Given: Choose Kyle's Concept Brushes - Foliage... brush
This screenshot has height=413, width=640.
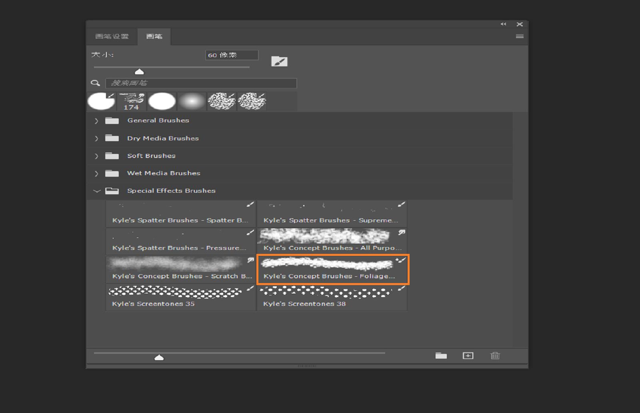Looking at the screenshot, I should (333, 269).
